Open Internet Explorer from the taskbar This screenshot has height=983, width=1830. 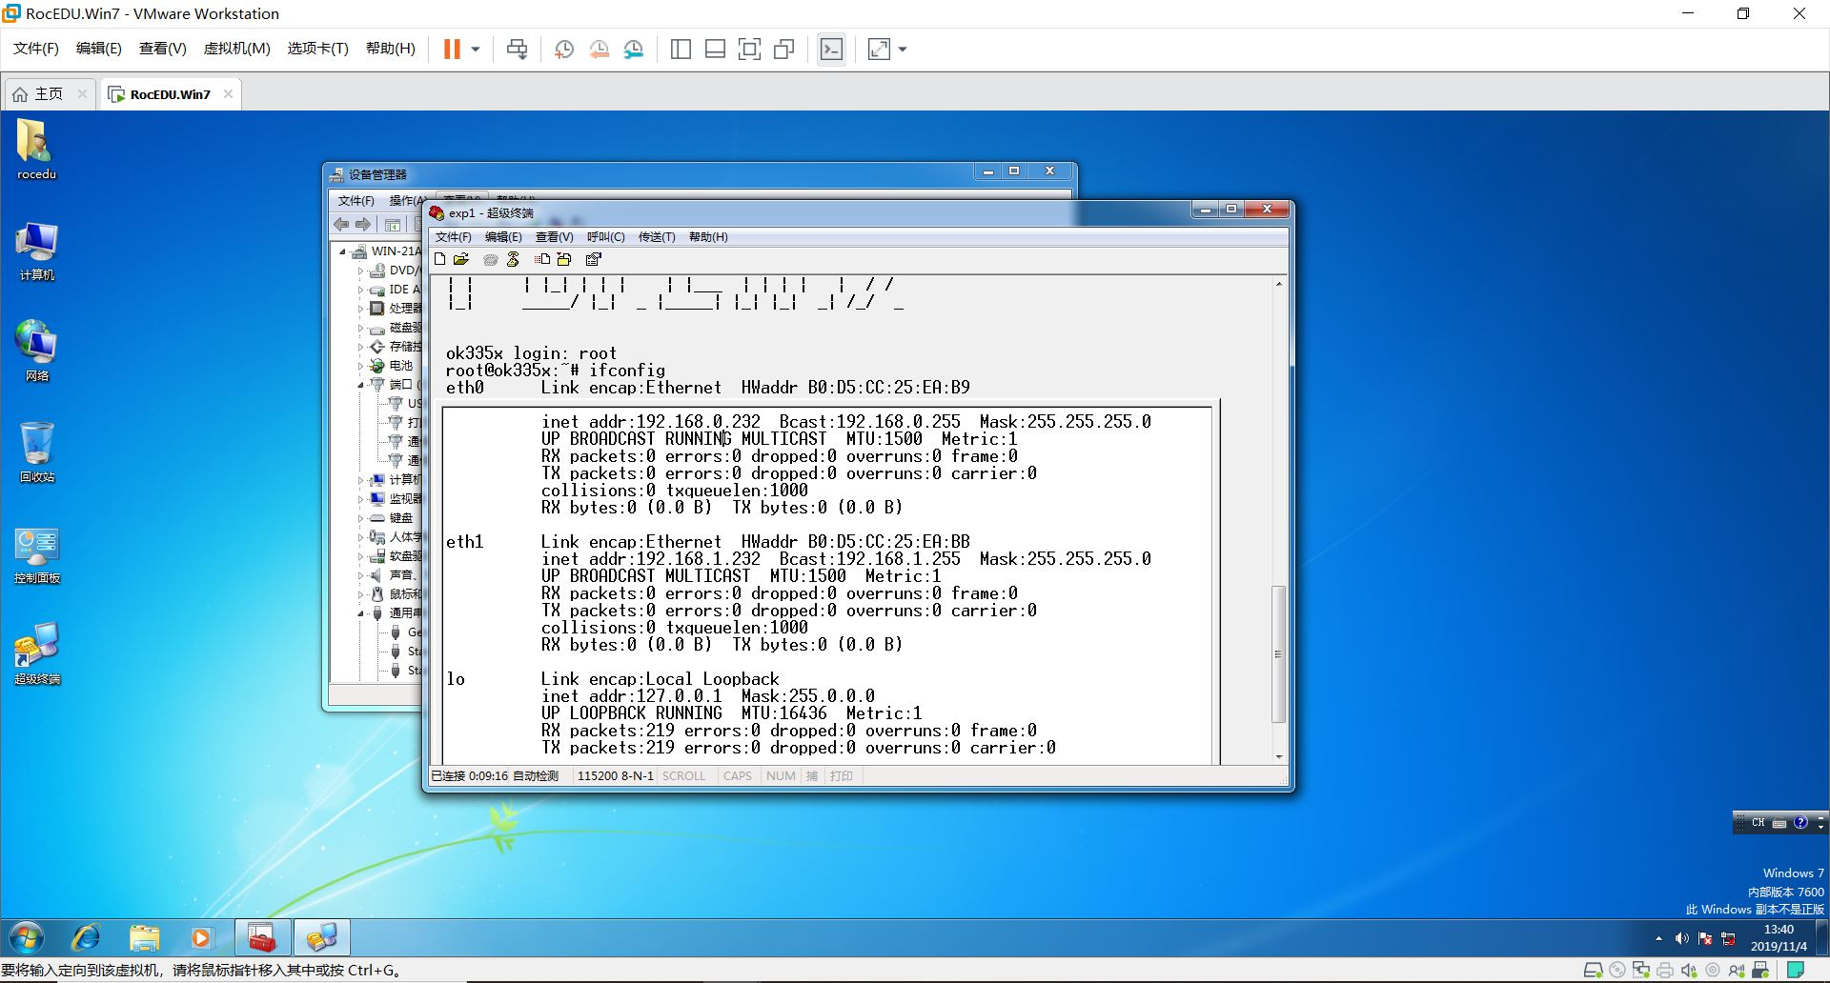pyautogui.click(x=87, y=938)
